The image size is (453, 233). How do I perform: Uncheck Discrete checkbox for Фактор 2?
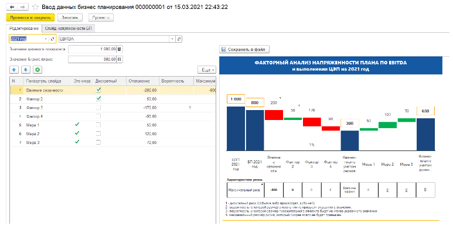pyautogui.click(x=98, y=98)
